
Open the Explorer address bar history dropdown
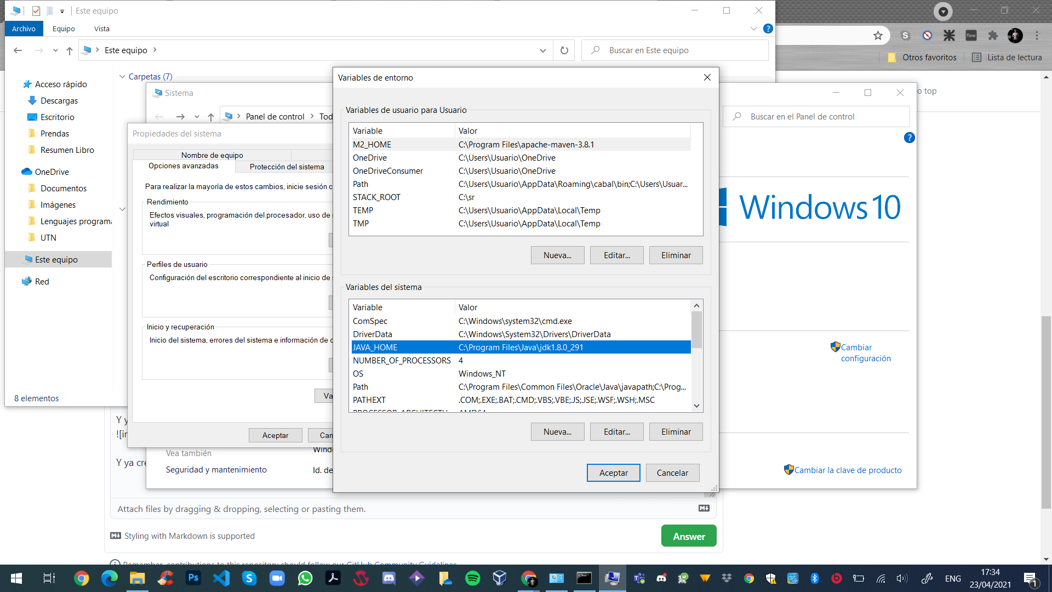point(542,50)
